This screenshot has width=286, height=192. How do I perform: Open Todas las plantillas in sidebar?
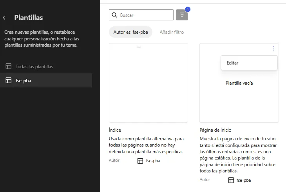pos(46,67)
